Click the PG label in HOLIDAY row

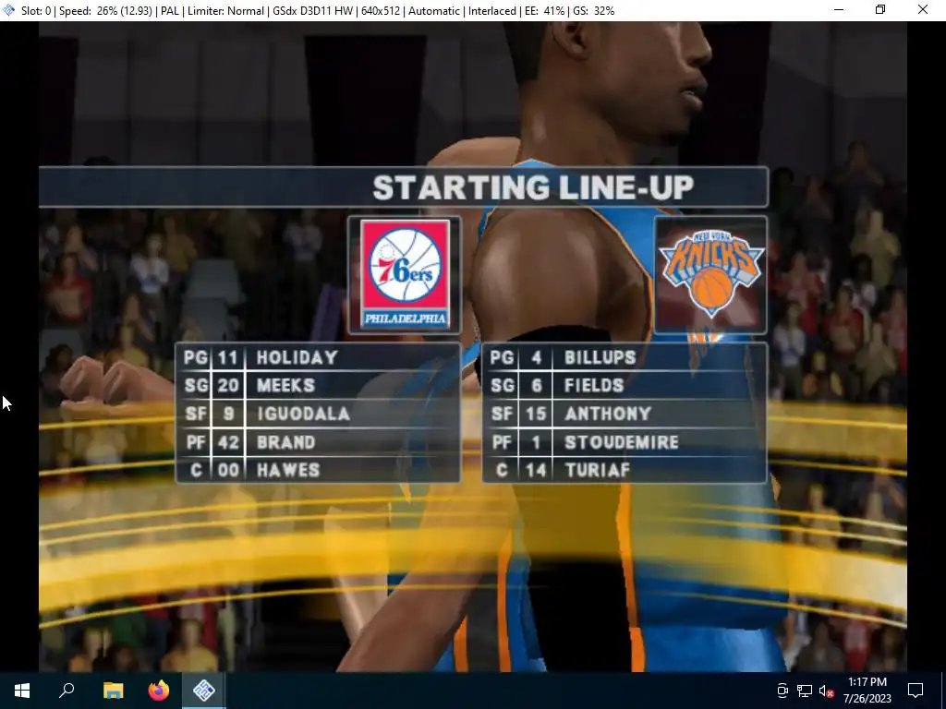[196, 357]
